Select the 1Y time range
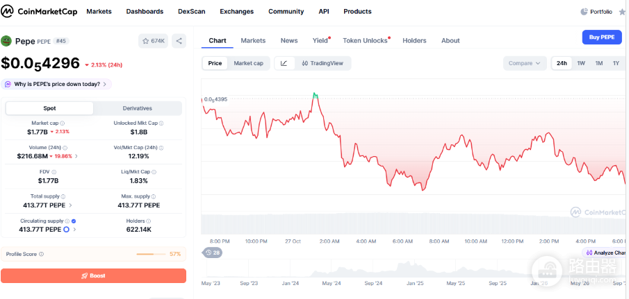 click(616, 63)
